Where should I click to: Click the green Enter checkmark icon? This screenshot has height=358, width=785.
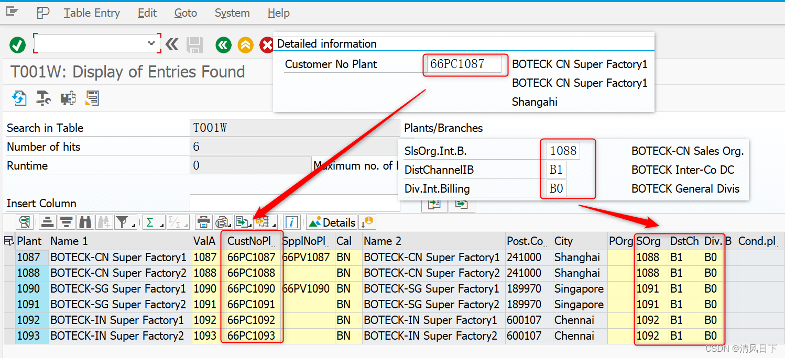coord(17,44)
